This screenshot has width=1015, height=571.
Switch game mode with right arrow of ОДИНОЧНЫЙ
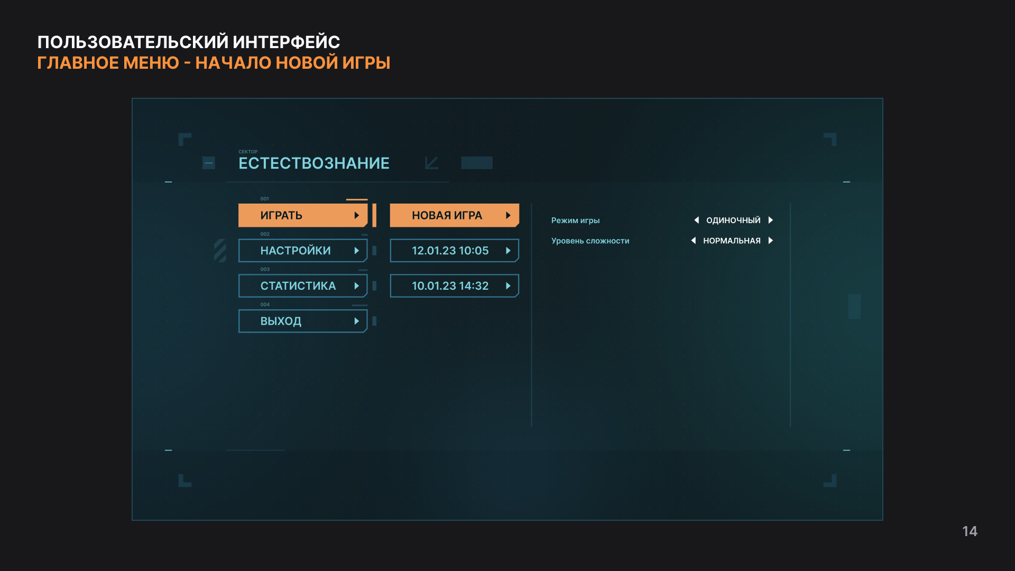coord(771,220)
